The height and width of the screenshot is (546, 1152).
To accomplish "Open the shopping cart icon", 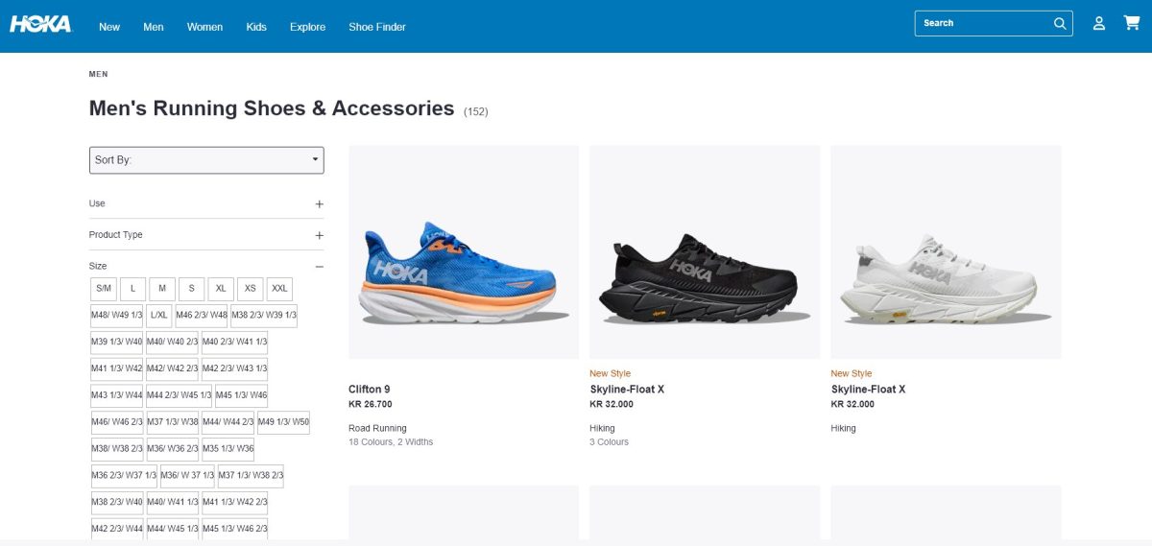I will pos(1132,23).
